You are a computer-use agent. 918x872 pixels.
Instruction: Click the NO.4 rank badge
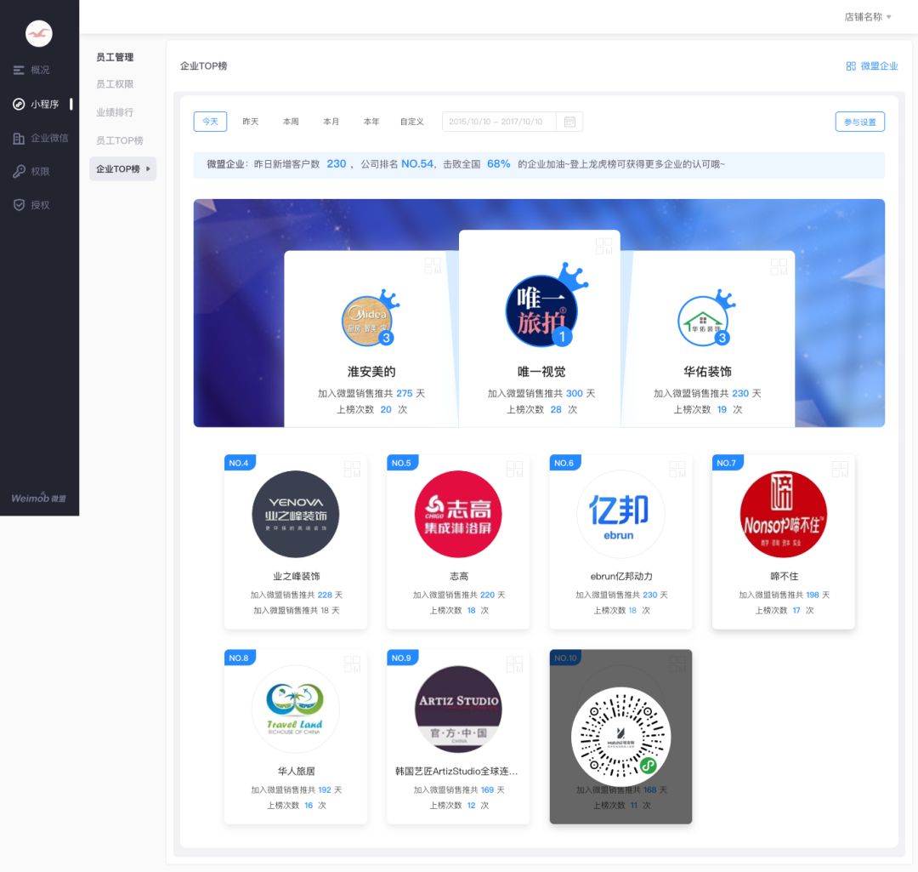(x=239, y=463)
